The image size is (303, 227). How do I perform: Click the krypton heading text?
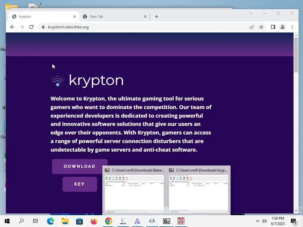(96, 81)
